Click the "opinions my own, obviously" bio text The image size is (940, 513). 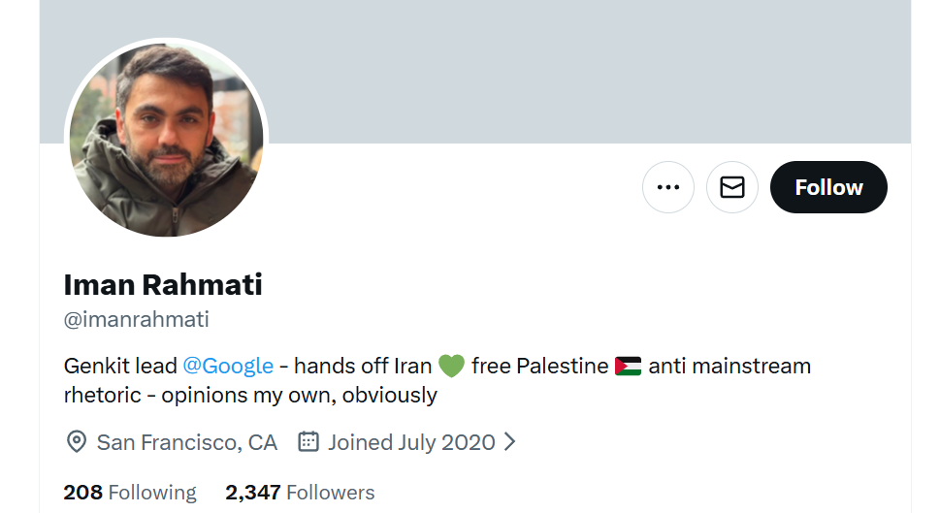300,396
